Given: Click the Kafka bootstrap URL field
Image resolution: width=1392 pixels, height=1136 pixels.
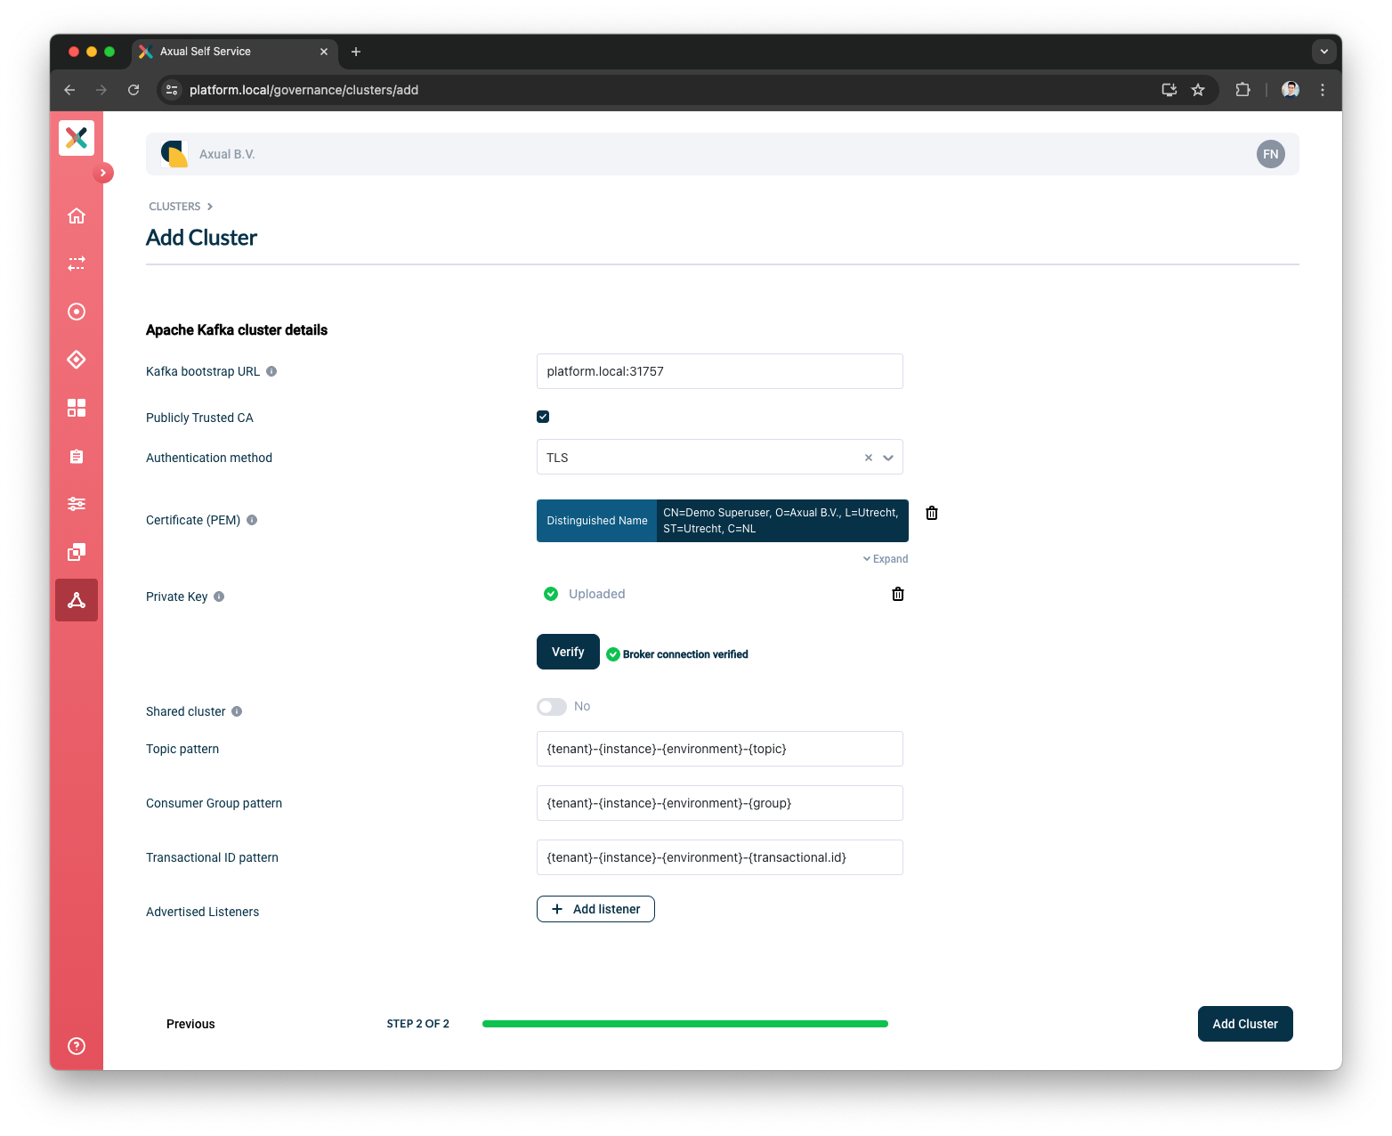Looking at the screenshot, I should [x=720, y=371].
